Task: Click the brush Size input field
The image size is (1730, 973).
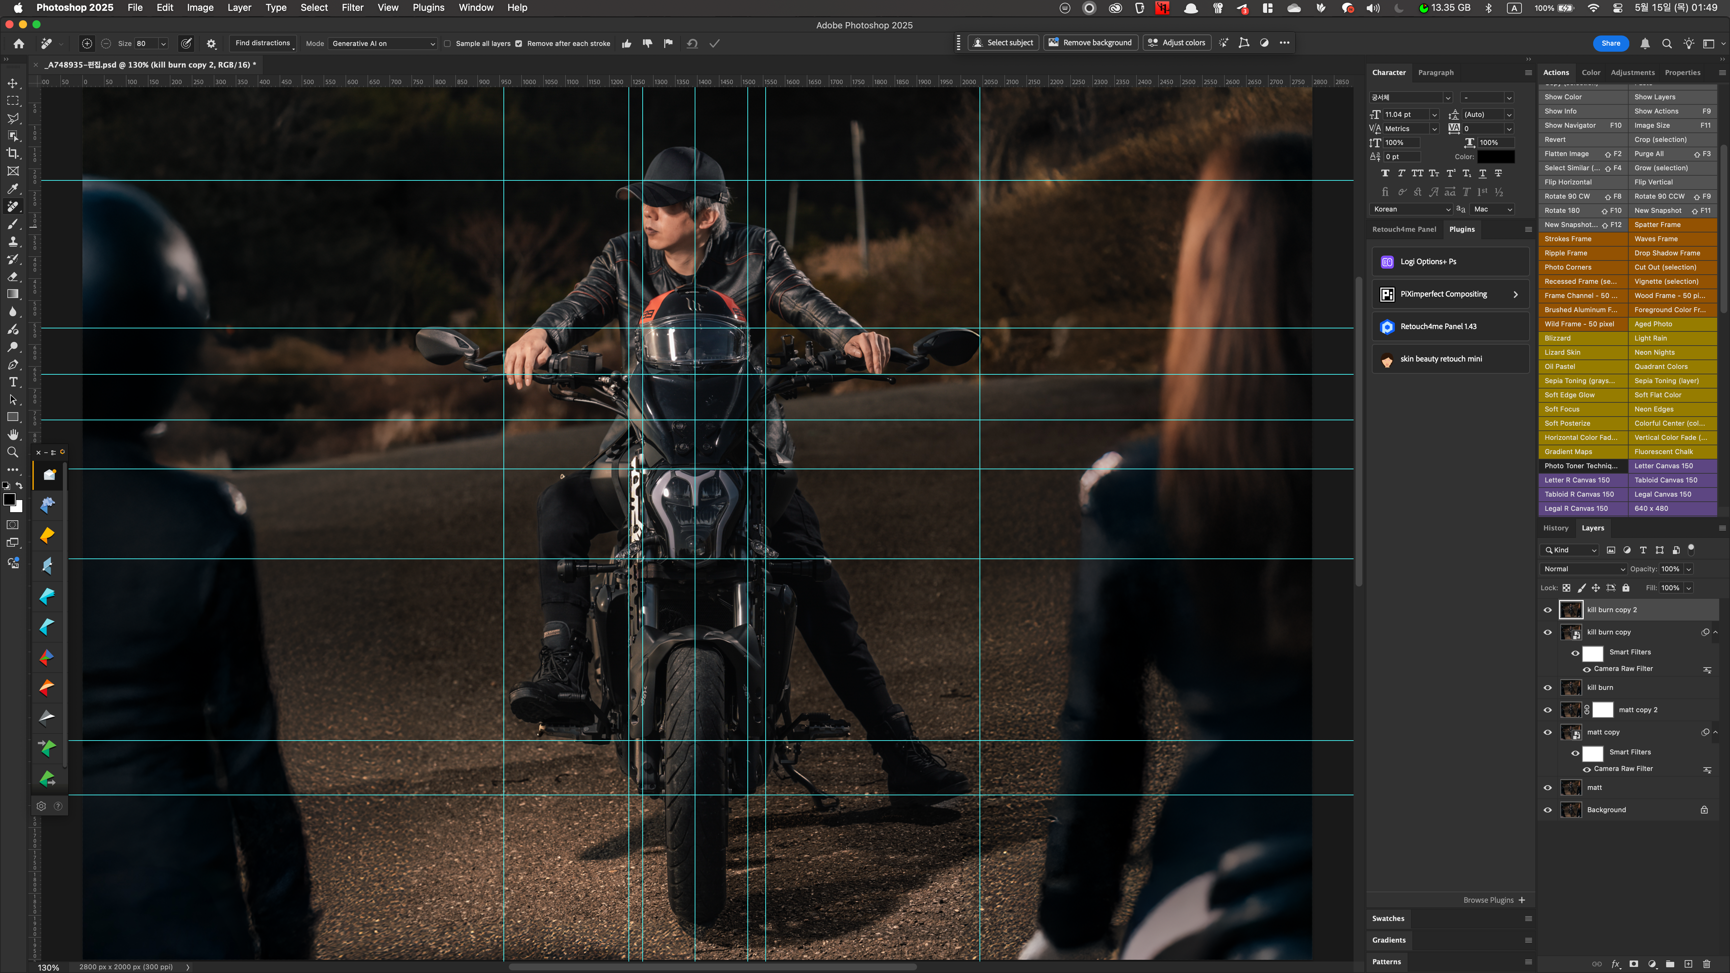Action: (x=146, y=44)
